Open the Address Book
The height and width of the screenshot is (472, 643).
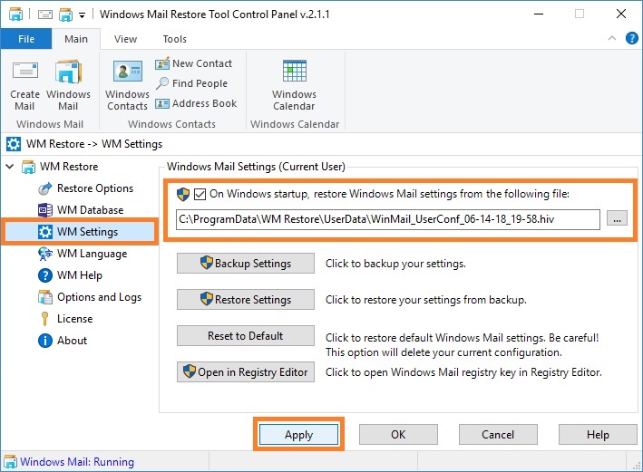196,103
